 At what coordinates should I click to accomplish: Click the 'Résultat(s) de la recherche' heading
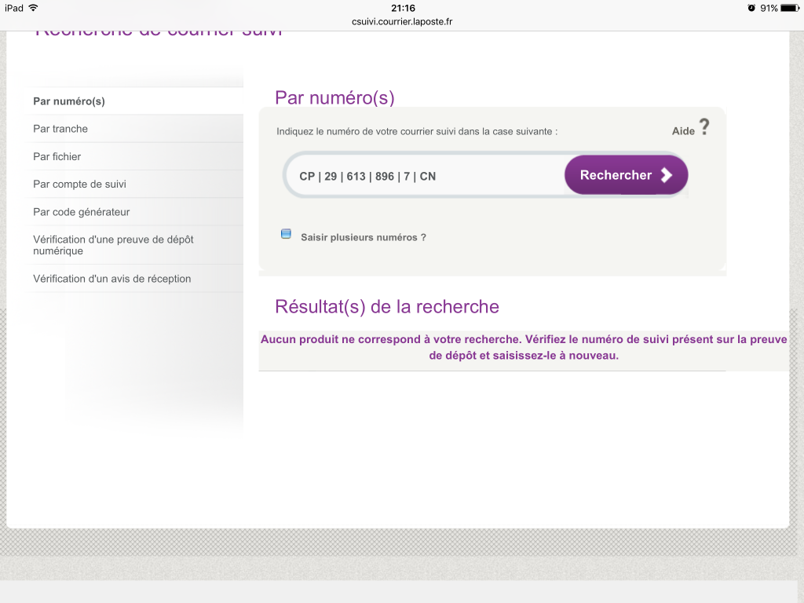(x=387, y=307)
